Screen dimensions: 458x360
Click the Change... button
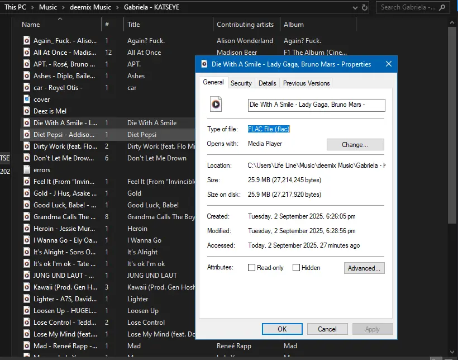click(x=355, y=144)
